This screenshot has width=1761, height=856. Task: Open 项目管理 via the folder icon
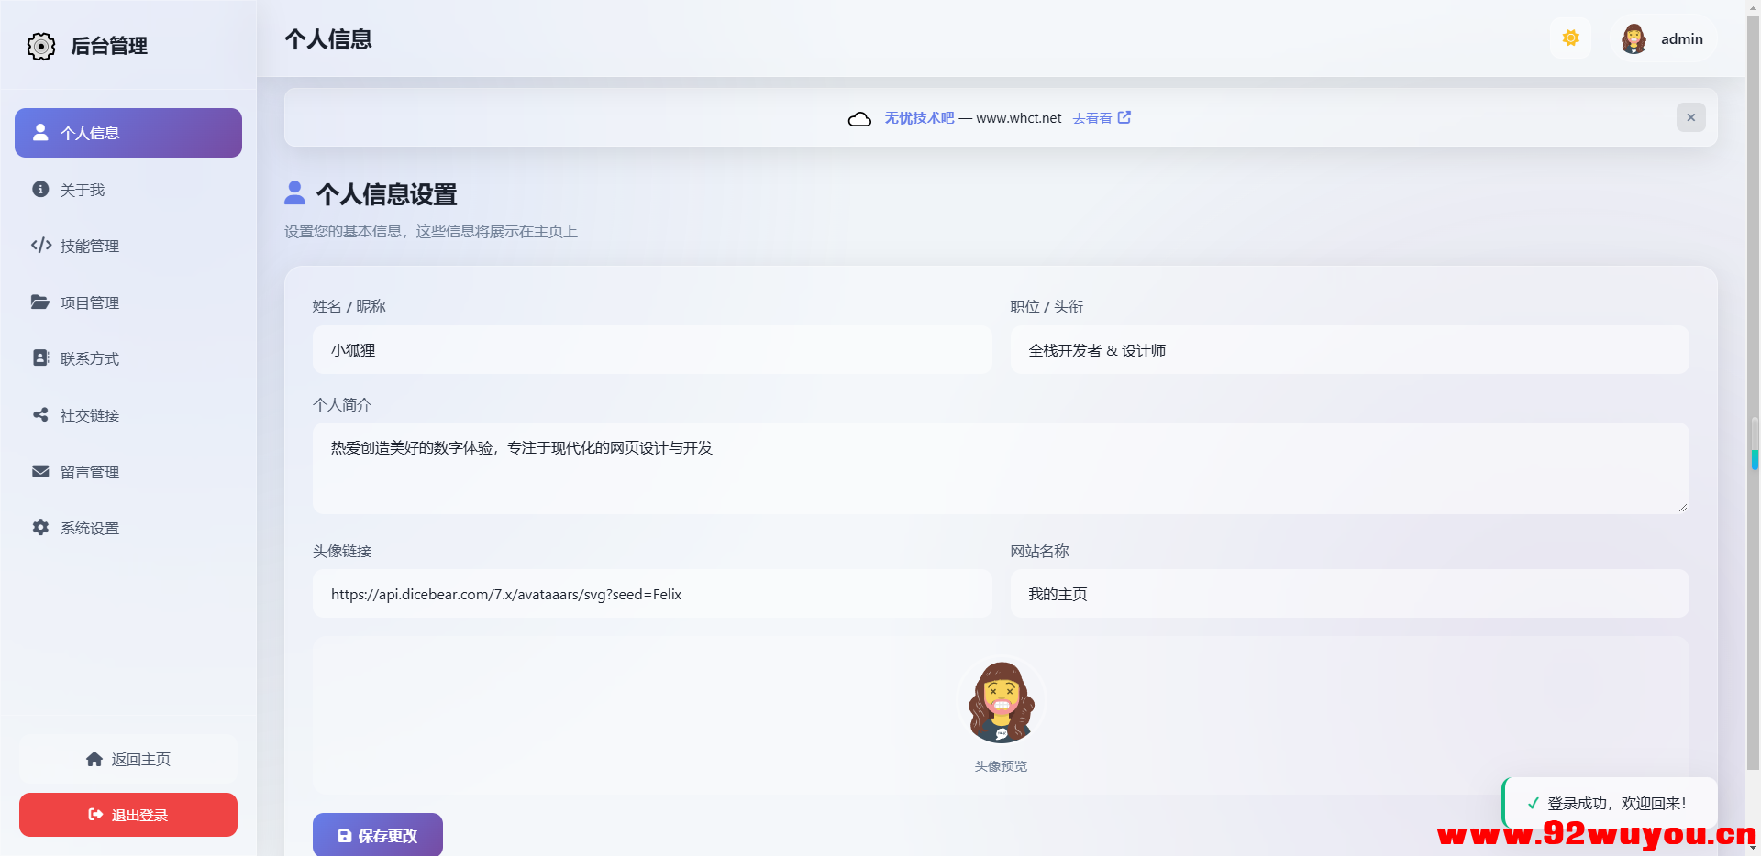tap(39, 302)
